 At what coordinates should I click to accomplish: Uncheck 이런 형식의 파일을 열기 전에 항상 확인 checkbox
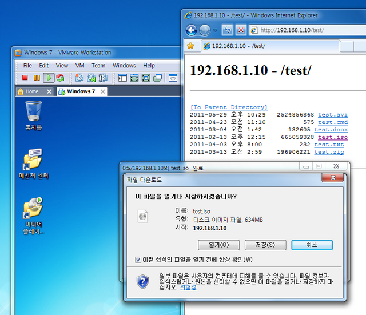[138, 260]
